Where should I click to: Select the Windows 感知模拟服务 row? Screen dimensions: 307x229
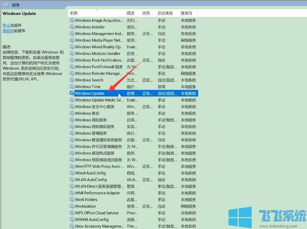coord(133,127)
